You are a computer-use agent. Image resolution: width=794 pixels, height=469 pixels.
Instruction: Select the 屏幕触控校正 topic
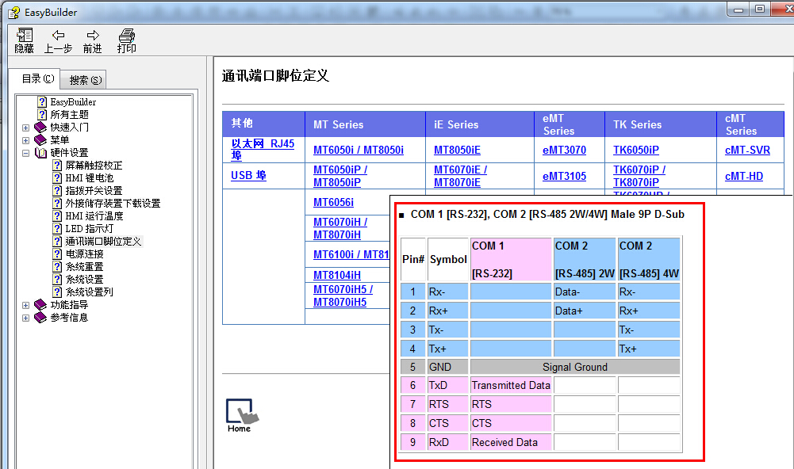[94, 165]
